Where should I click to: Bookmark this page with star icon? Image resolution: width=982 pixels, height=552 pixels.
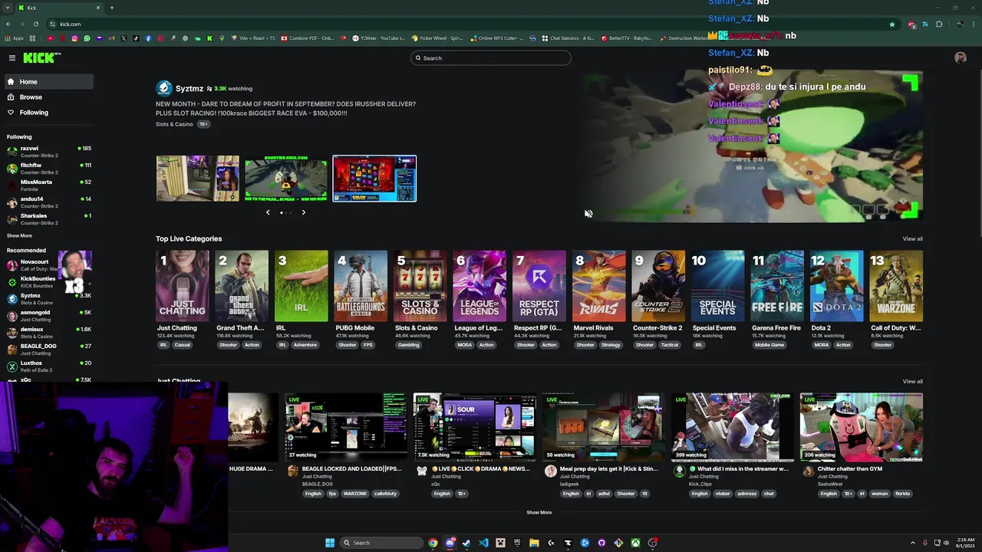pos(892,24)
